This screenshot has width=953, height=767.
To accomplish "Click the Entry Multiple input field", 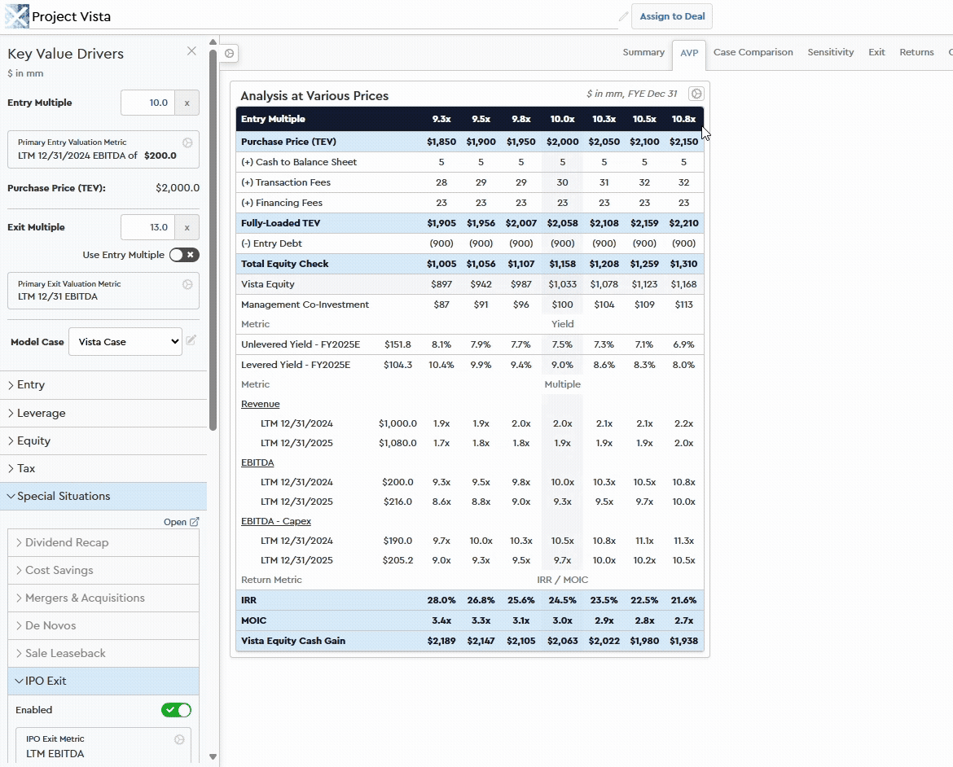I will click(147, 103).
